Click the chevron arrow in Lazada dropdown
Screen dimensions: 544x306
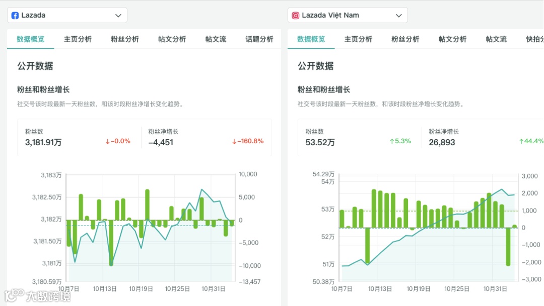coord(118,16)
